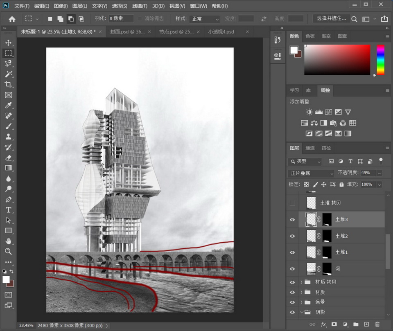Expand the 材质 layer group
This screenshot has height=331, width=393.
[302, 292]
